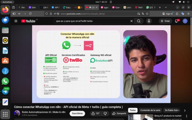This screenshot has width=192, height=120.
Task: Switch to the Lindy tab
Action: pos(127,7)
